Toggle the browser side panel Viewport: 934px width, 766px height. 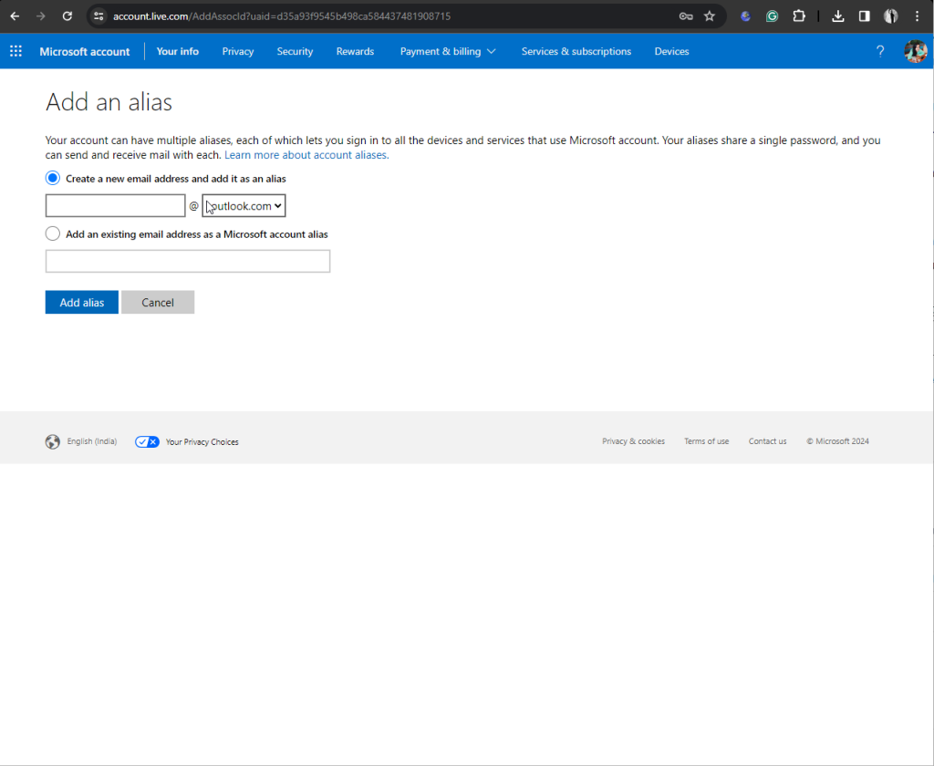[865, 16]
